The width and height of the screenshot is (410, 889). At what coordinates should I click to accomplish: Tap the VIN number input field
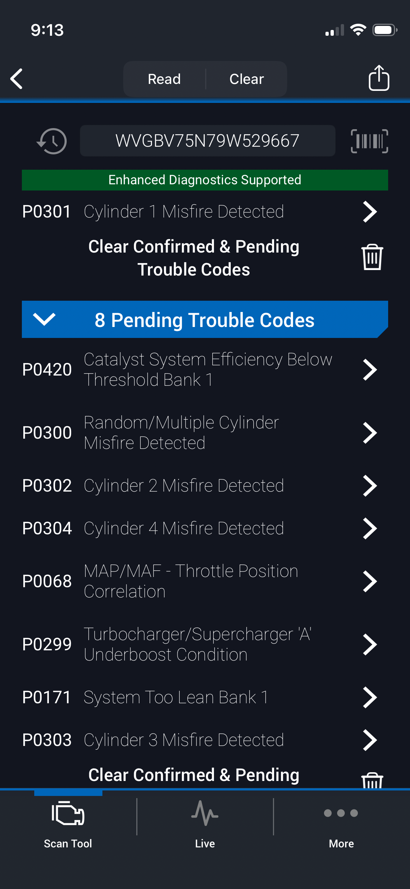(x=207, y=141)
